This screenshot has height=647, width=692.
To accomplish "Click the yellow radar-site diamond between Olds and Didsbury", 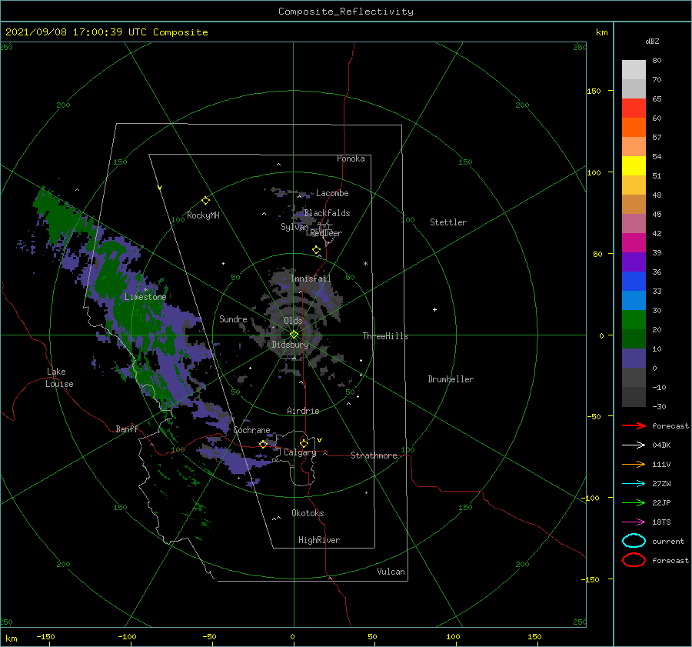I will point(294,335).
